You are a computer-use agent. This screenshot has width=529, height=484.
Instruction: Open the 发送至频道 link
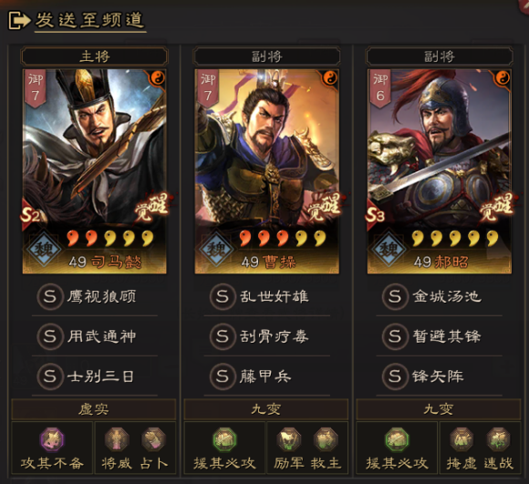[89, 20]
